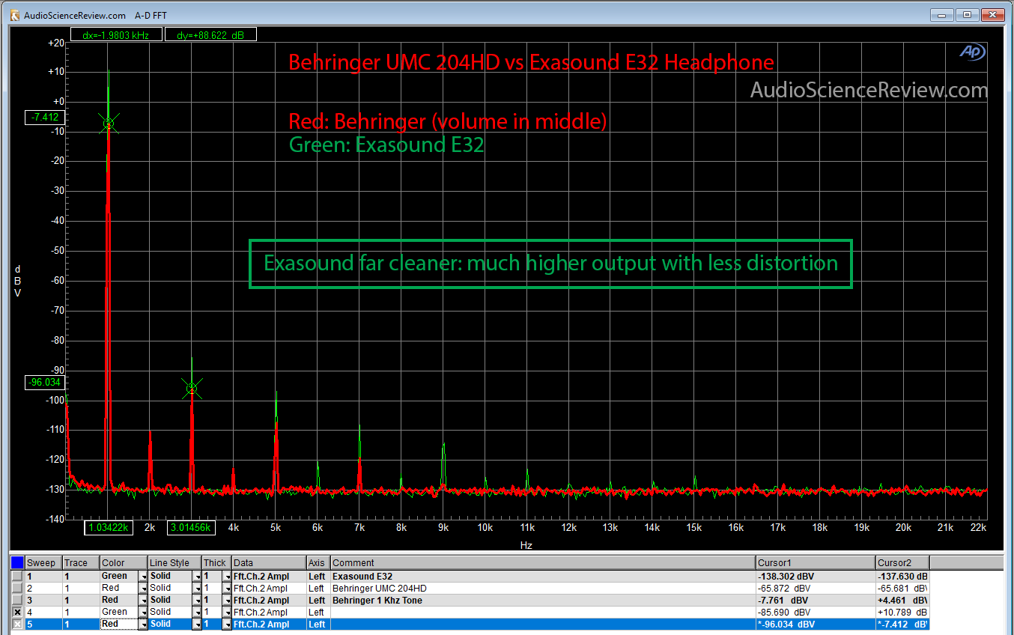The height and width of the screenshot is (635, 1014).
Task: Open the Thick dropdown for sweep 3
Action: coord(227,600)
